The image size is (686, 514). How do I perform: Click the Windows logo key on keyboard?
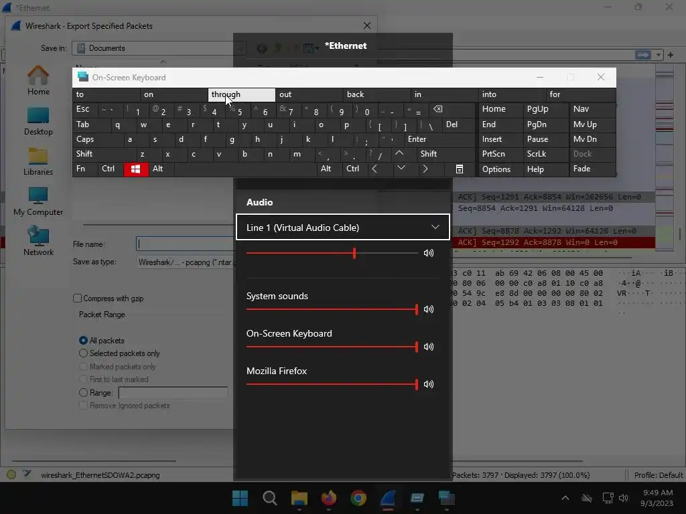(x=135, y=169)
